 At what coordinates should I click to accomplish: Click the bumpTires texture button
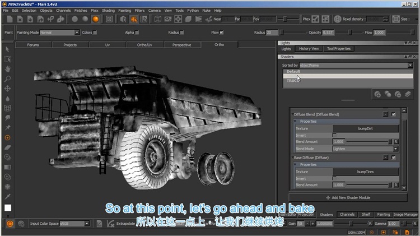[x=365, y=172]
